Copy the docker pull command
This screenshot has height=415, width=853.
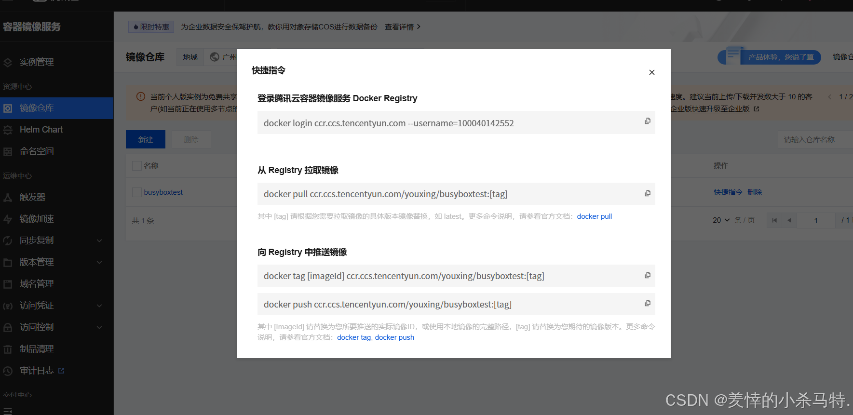648,193
